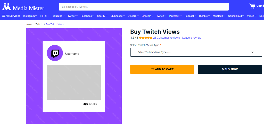Click the Twitch logo avatar
Image resolution: width=264 pixels, height=127 pixels.
(x=55, y=53)
